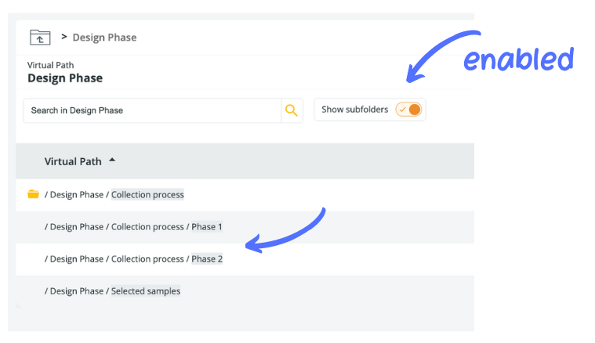Click the bold Design Phase heading

click(x=65, y=78)
